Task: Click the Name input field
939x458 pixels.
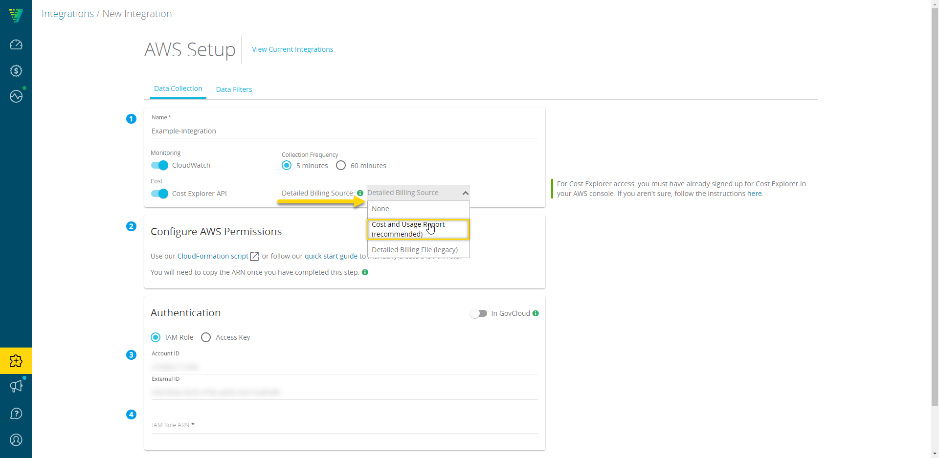Action: [x=344, y=131]
